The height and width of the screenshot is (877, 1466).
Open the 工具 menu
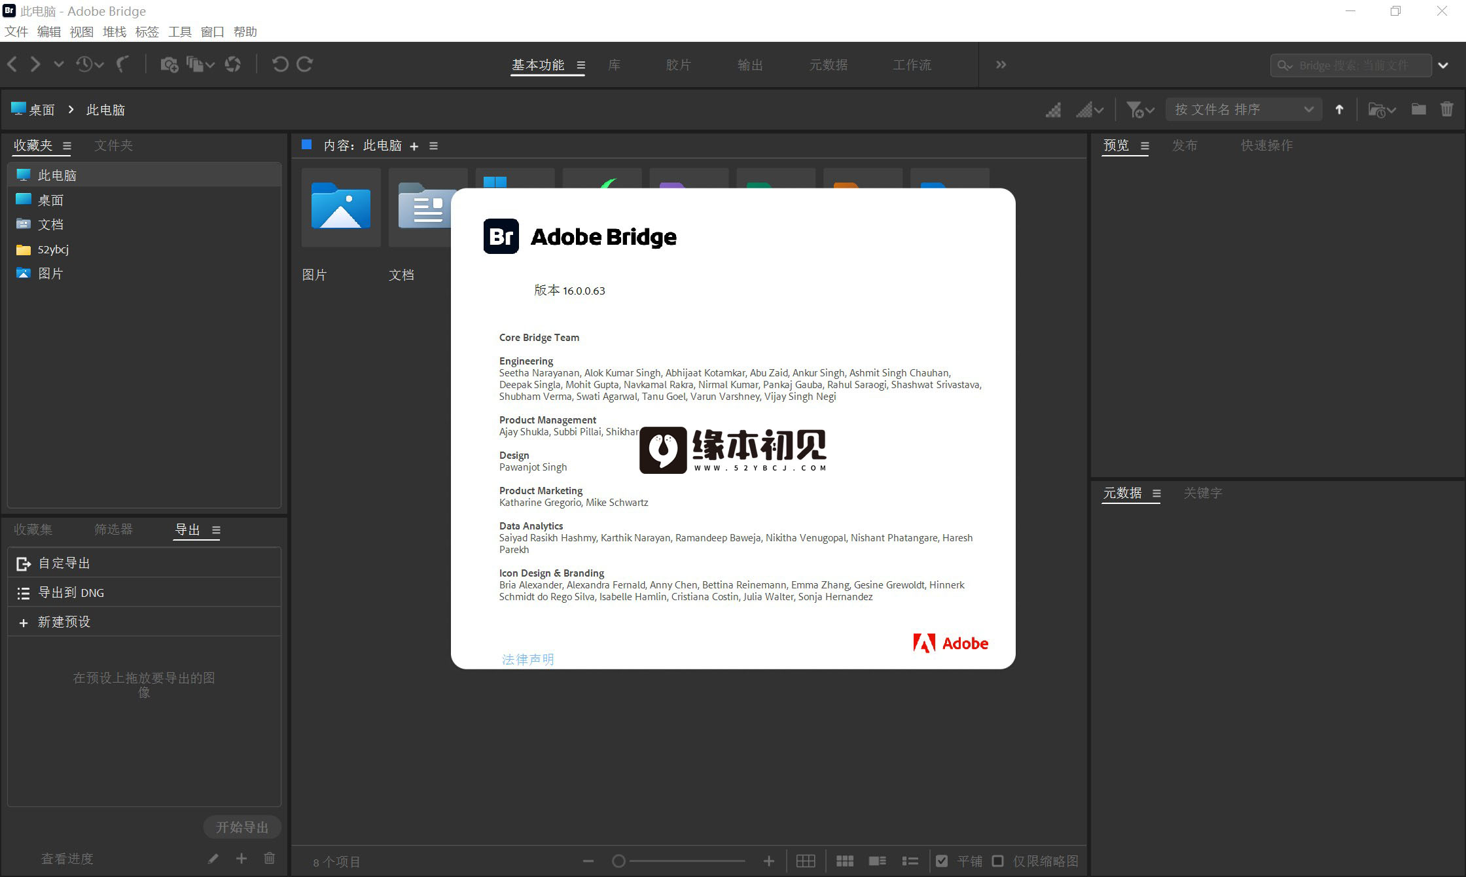[x=179, y=31]
